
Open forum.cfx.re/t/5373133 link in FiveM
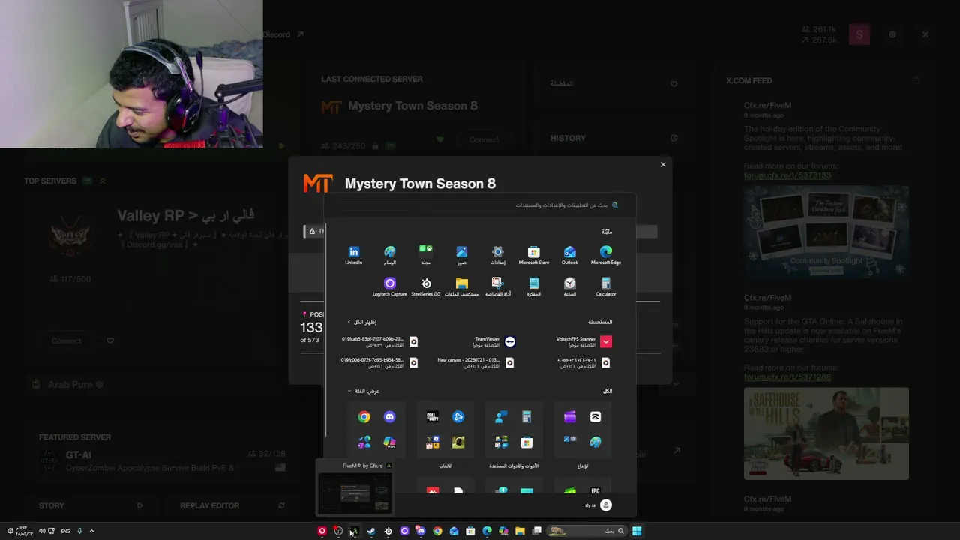pyautogui.click(x=787, y=175)
